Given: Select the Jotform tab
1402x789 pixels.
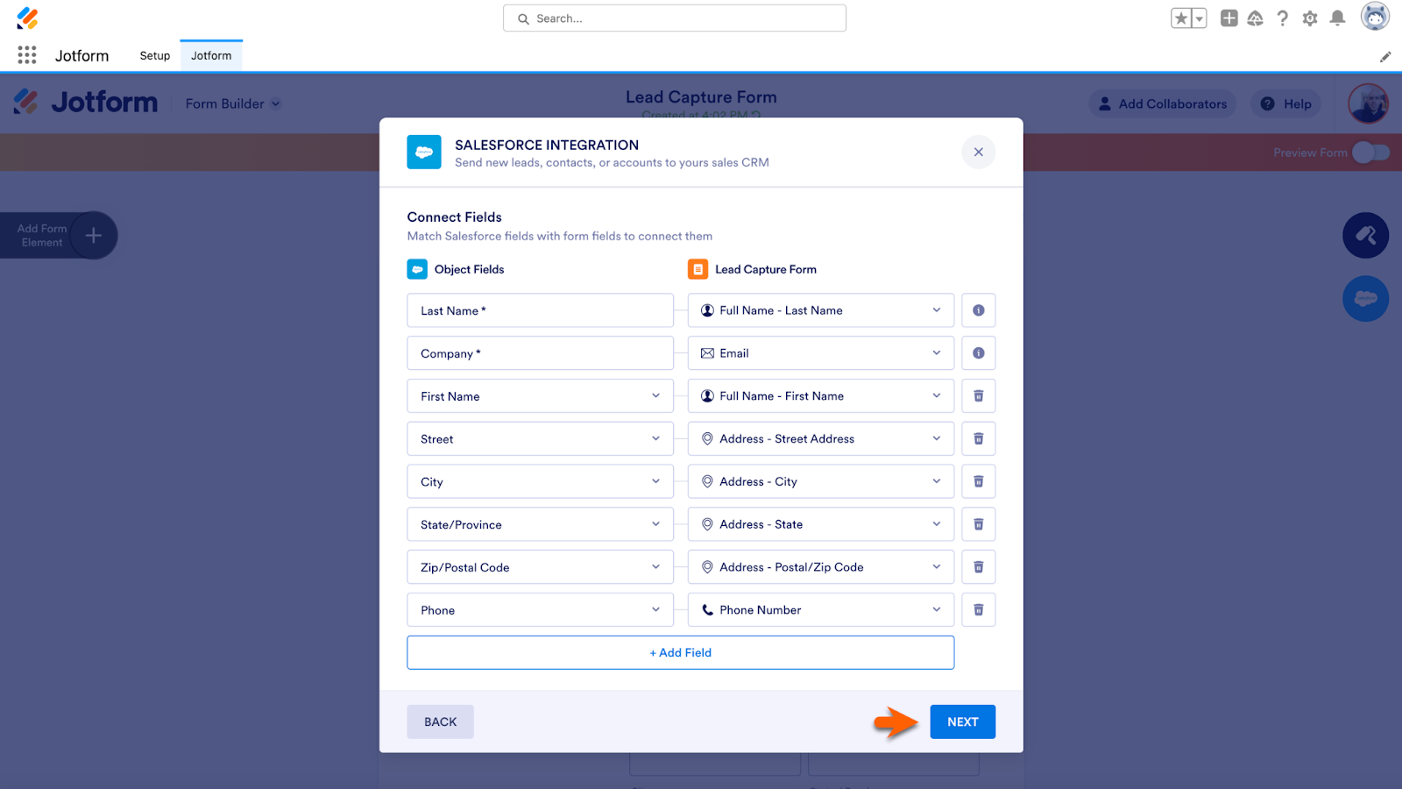Looking at the screenshot, I should click(211, 55).
